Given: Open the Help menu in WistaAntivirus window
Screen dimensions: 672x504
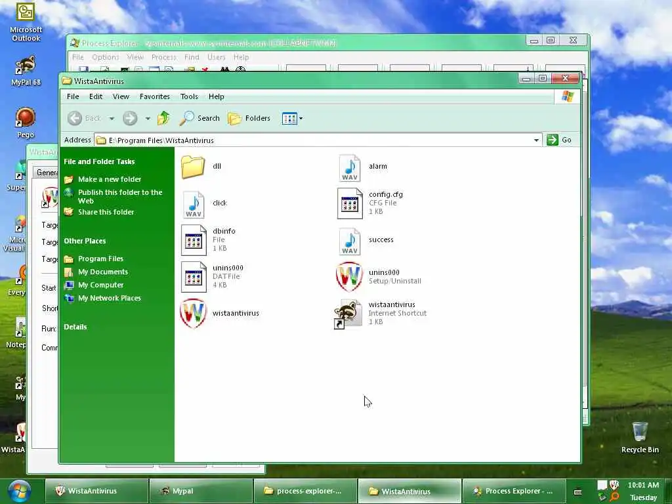Looking at the screenshot, I should point(217,96).
